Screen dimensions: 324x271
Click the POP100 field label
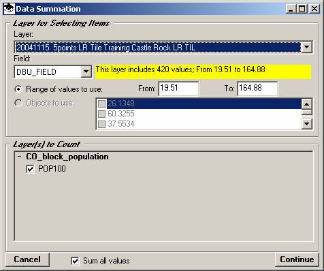52,169
